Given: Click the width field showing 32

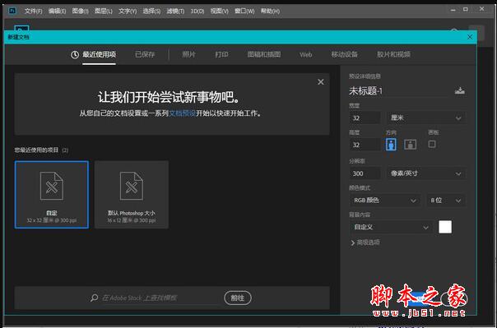Looking at the screenshot, I should [x=365, y=118].
